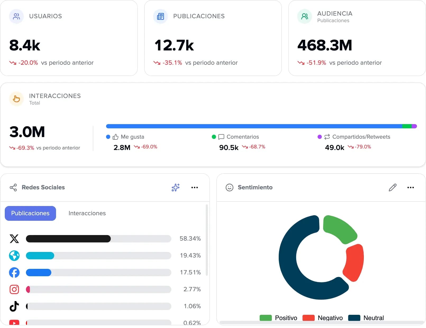Click the Sentimiento horizontal scrollbar

click(321, 322)
